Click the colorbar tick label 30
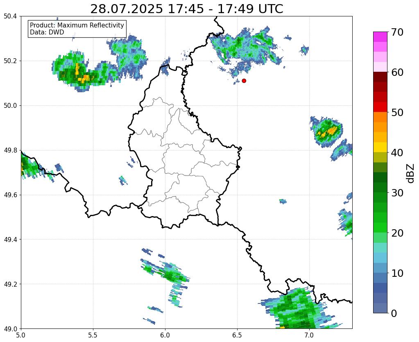 click(397, 193)
